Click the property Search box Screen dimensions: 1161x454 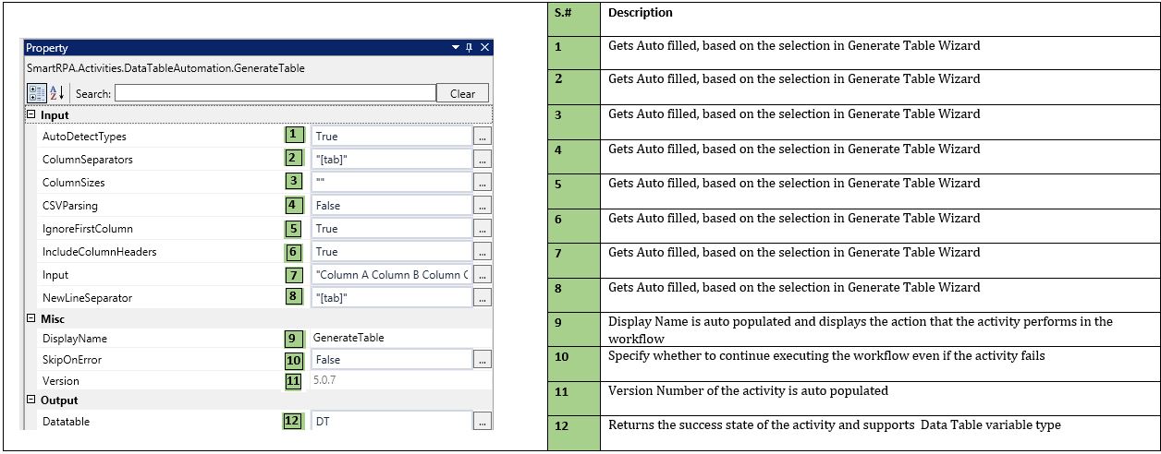pyautogui.click(x=275, y=93)
